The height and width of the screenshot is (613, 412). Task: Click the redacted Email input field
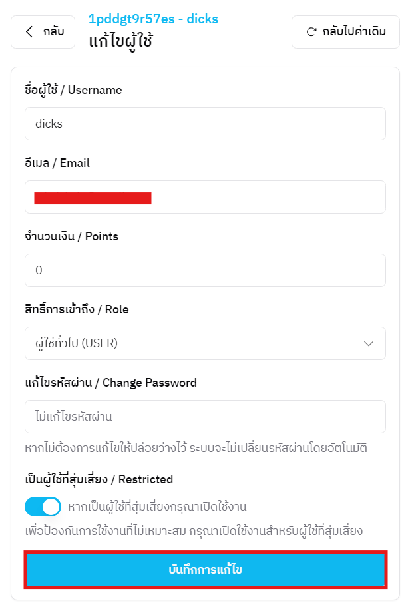[x=205, y=197]
